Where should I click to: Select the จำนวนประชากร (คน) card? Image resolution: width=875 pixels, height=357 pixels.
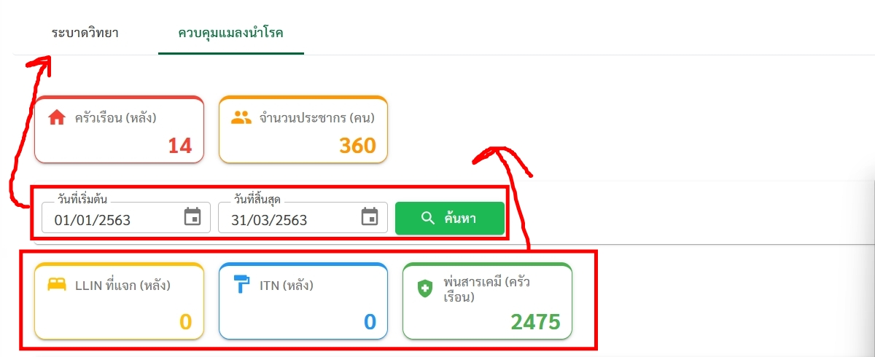click(x=303, y=130)
